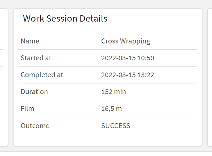
Task: Click the Completed at row in table
Action: (108, 75)
